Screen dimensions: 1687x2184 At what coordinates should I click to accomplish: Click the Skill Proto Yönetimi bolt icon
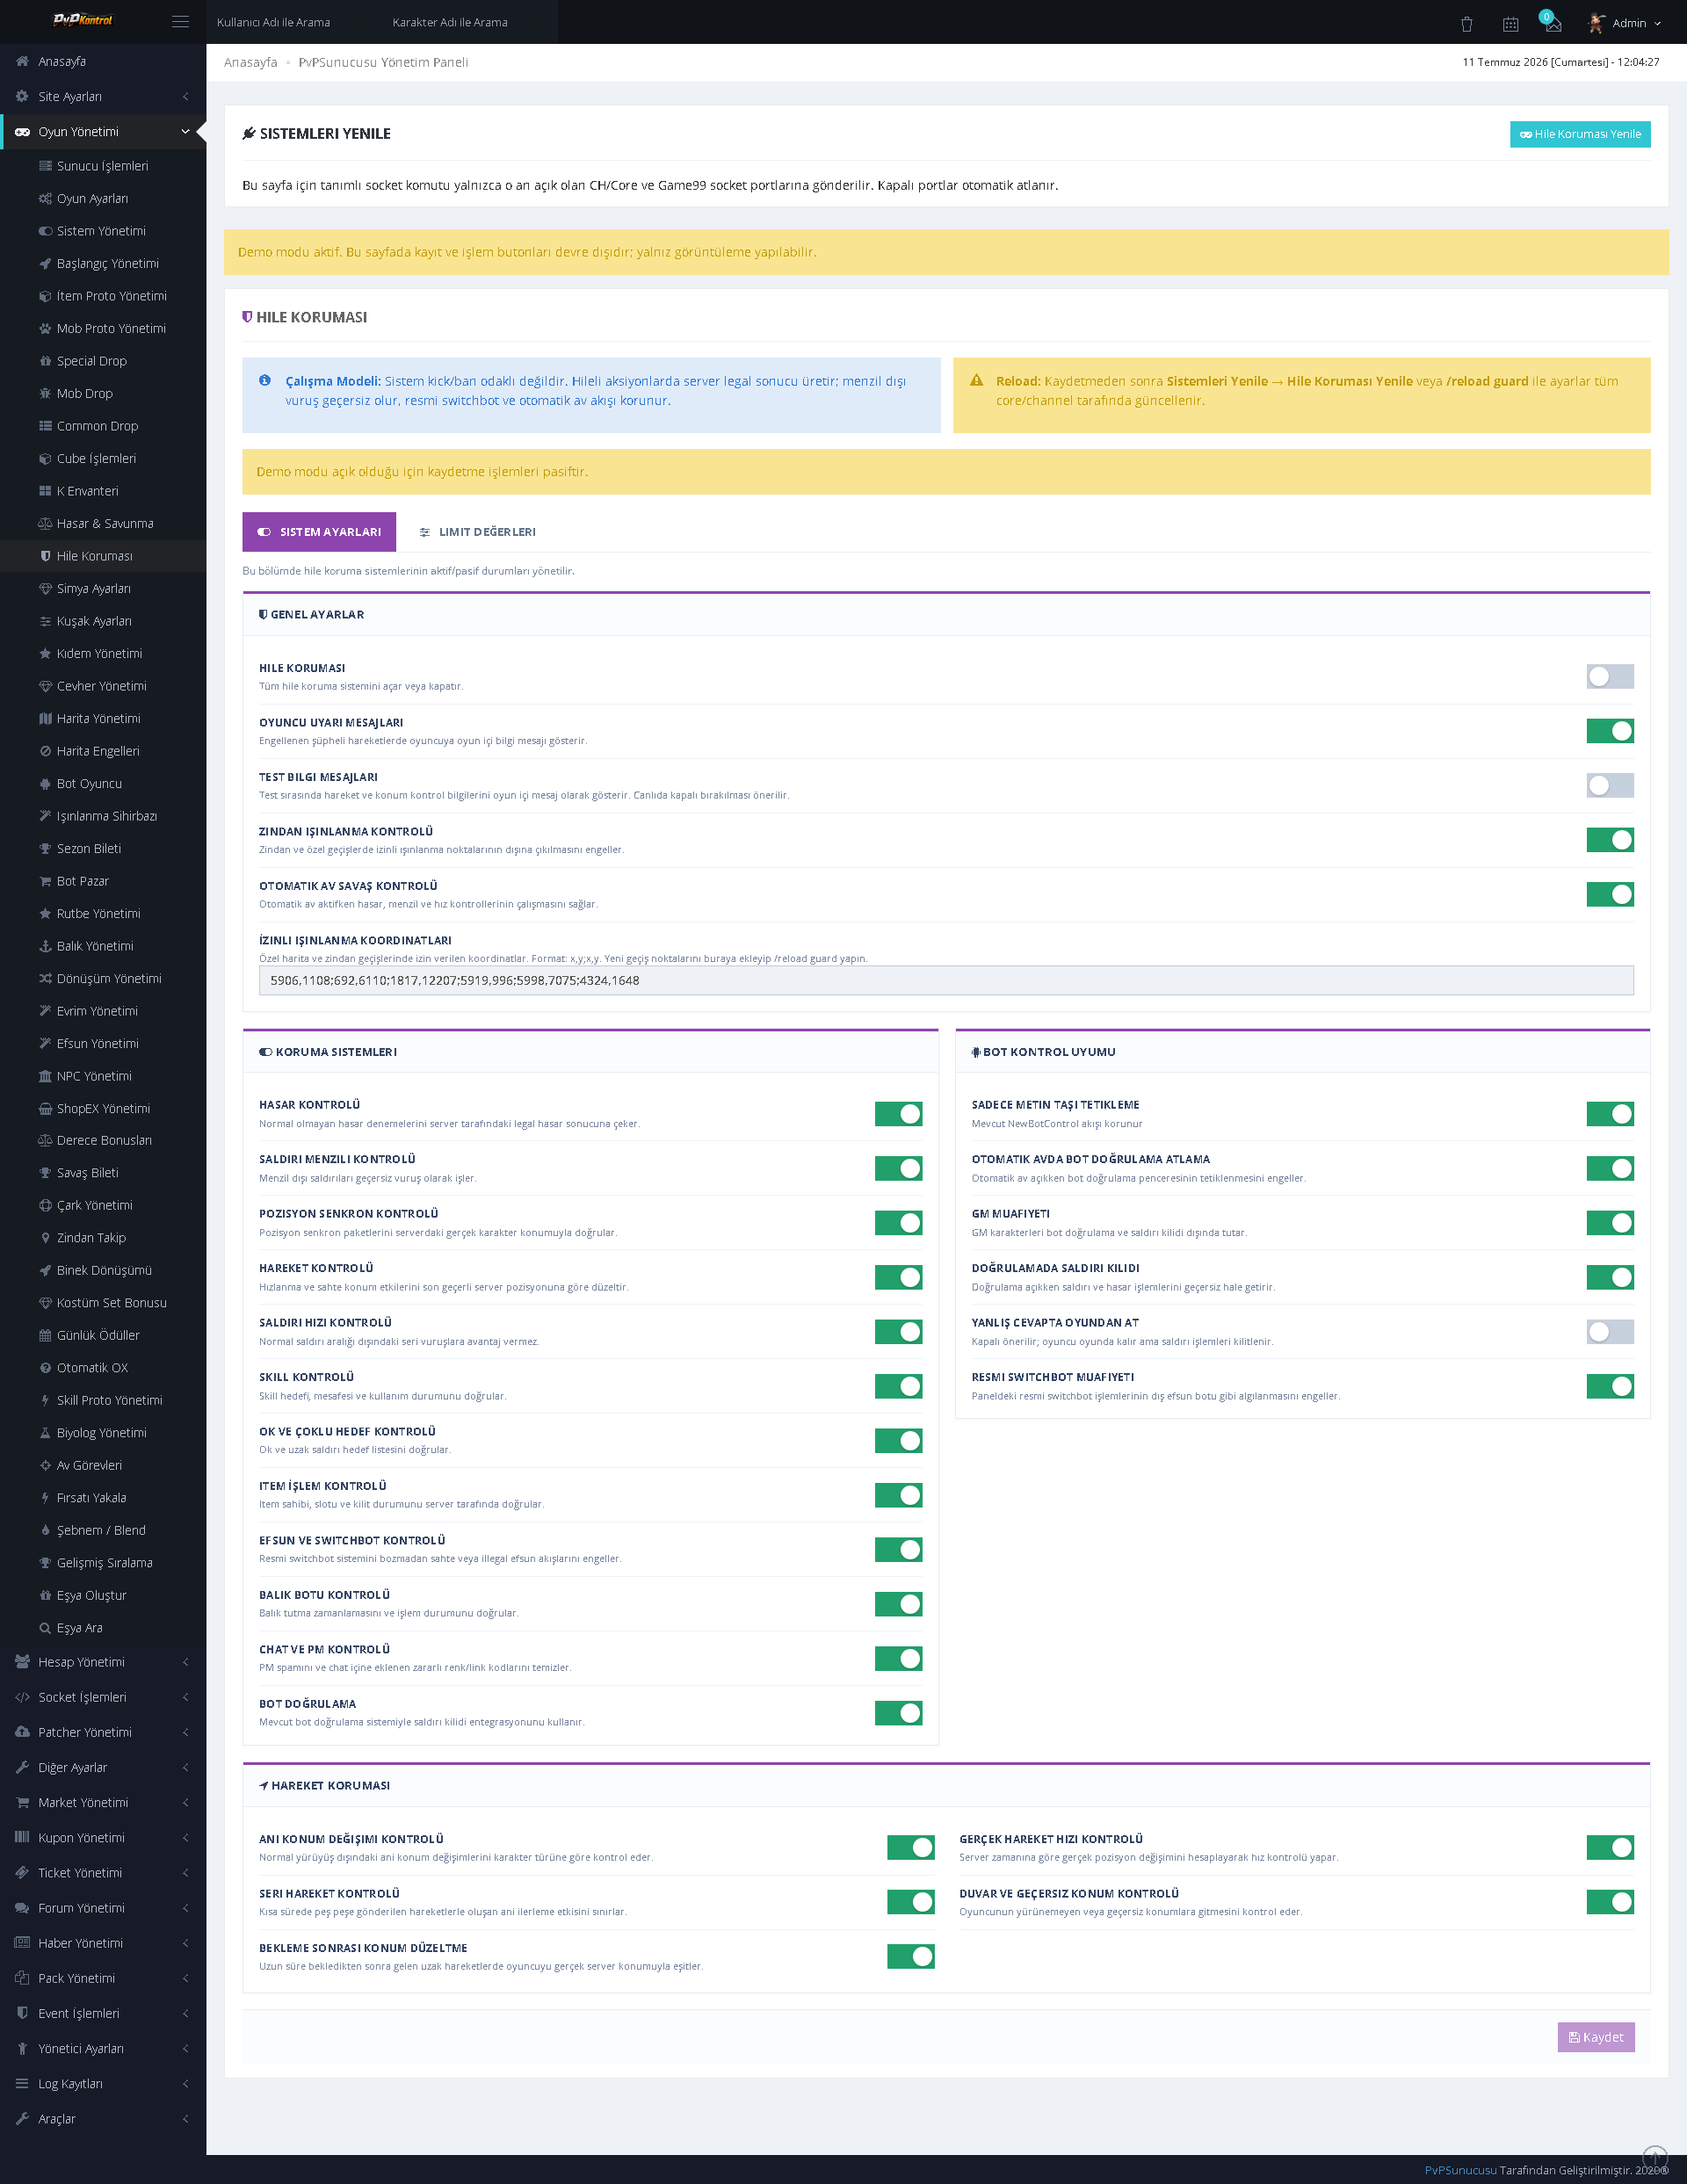(45, 1400)
